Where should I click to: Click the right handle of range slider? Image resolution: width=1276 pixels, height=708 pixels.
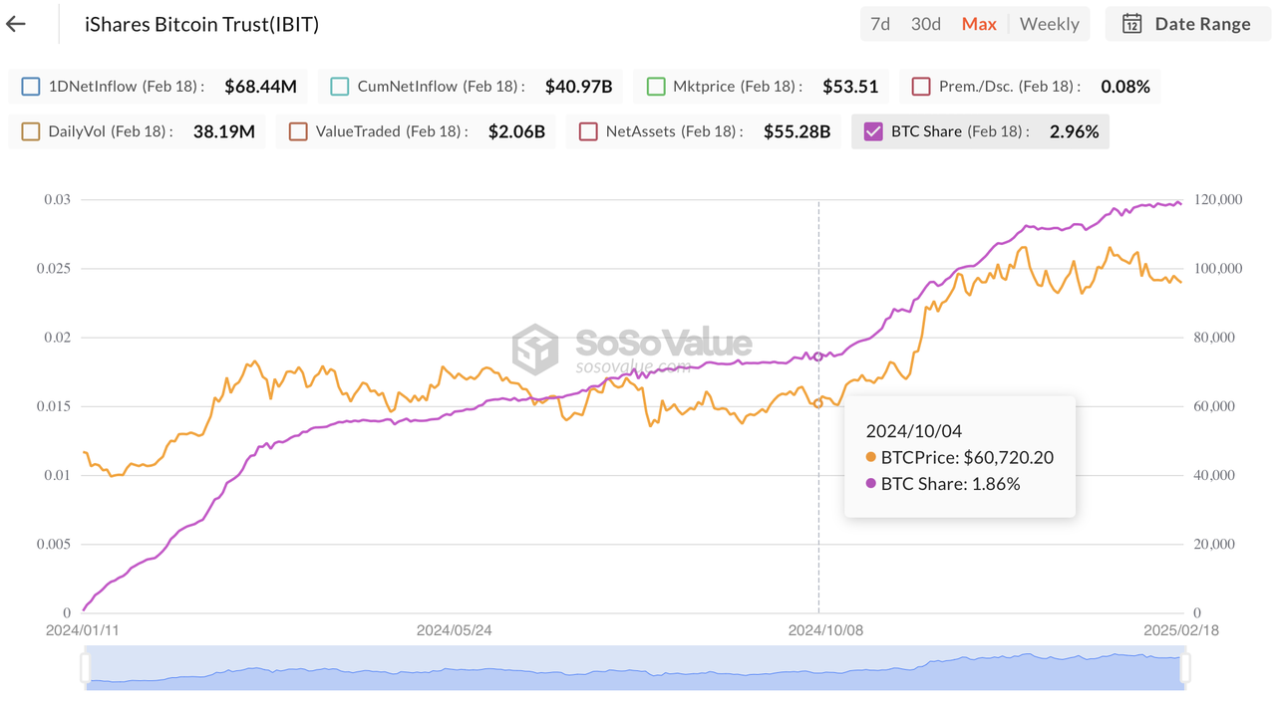1184,667
